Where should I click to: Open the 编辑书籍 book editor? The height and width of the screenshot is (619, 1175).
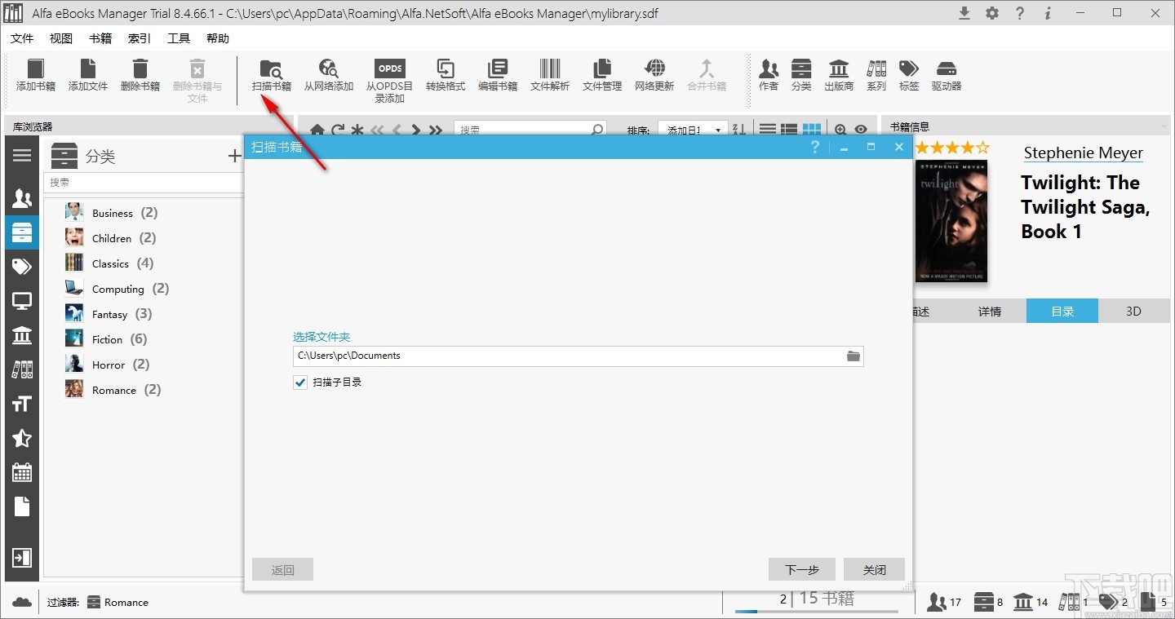click(x=498, y=77)
